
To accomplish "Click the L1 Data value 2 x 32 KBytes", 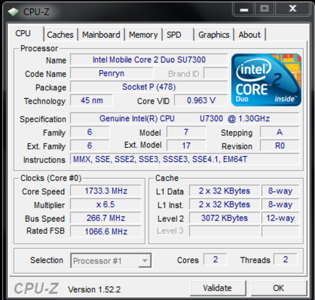I will click(x=224, y=191).
